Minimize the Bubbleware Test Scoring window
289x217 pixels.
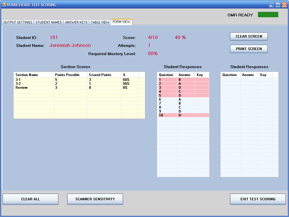pyautogui.click(x=271, y=5)
